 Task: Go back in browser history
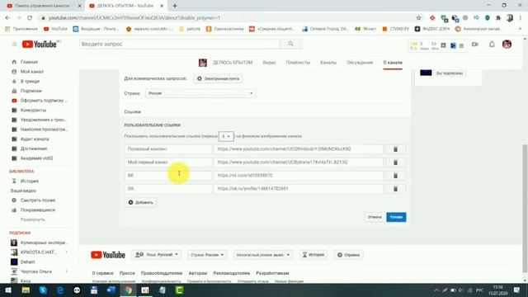(7, 18)
